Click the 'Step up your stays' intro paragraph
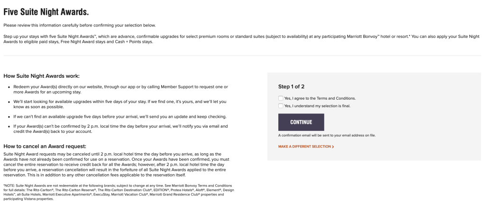The height and width of the screenshot is (204, 485). (x=237, y=39)
